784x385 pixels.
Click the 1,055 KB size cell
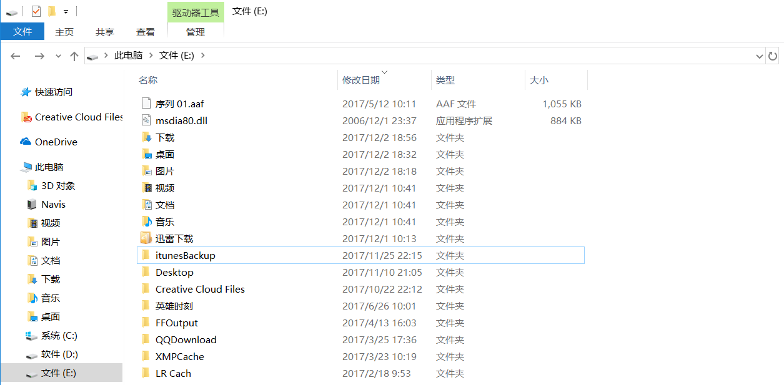click(562, 104)
